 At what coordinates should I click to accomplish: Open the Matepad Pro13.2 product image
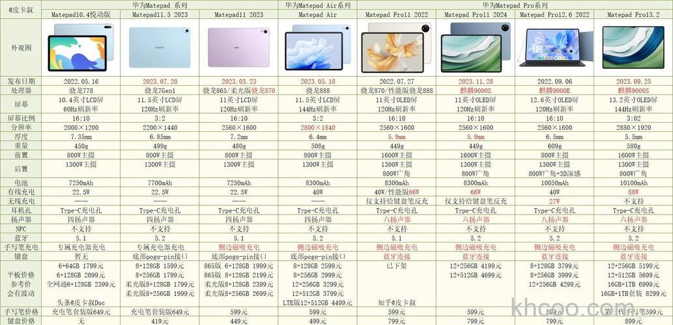click(633, 47)
